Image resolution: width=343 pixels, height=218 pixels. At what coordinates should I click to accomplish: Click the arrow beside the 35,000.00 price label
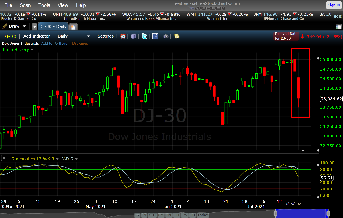click(318, 58)
